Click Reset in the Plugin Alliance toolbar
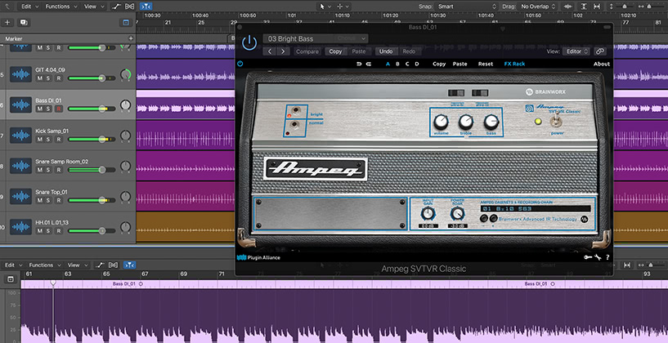This screenshot has height=343, width=668. [x=486, y=64]
